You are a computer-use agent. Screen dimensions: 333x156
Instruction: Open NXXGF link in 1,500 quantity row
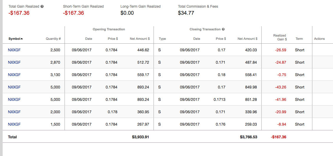[14, 124]
